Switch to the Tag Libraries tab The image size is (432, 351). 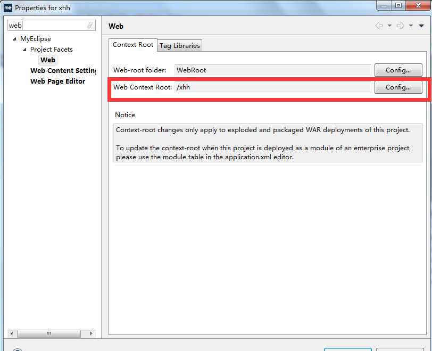[x=180, y=45]
